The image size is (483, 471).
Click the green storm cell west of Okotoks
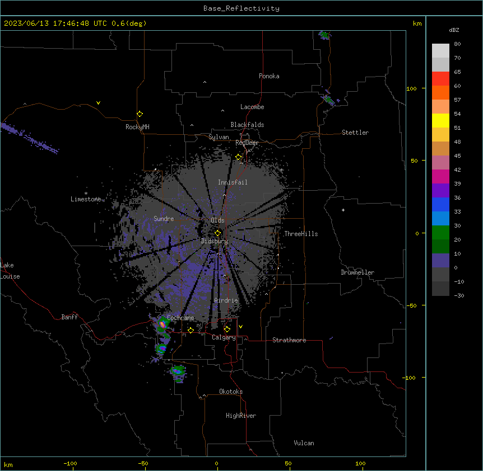(178, 371)
